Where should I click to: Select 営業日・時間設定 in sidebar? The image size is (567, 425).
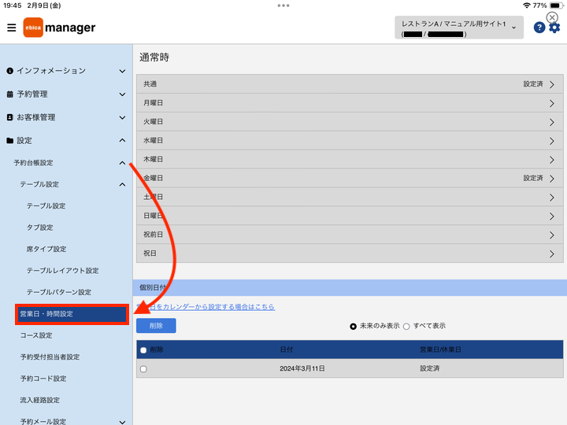72,314
